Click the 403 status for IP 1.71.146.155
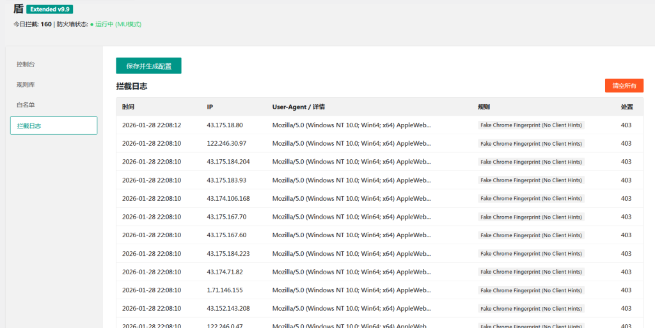The height and width of the screenshot is (328, 655). coord(626,290)
